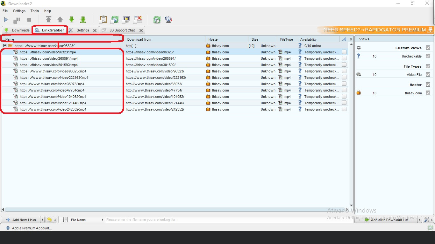Toggle the thisav.com hoster checkbox
This screenshot has height=244, width=435.
pos(428,93)
